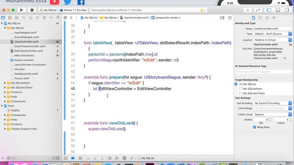Go back in editor history
The image size is (294, 165).
pos(71,17)
